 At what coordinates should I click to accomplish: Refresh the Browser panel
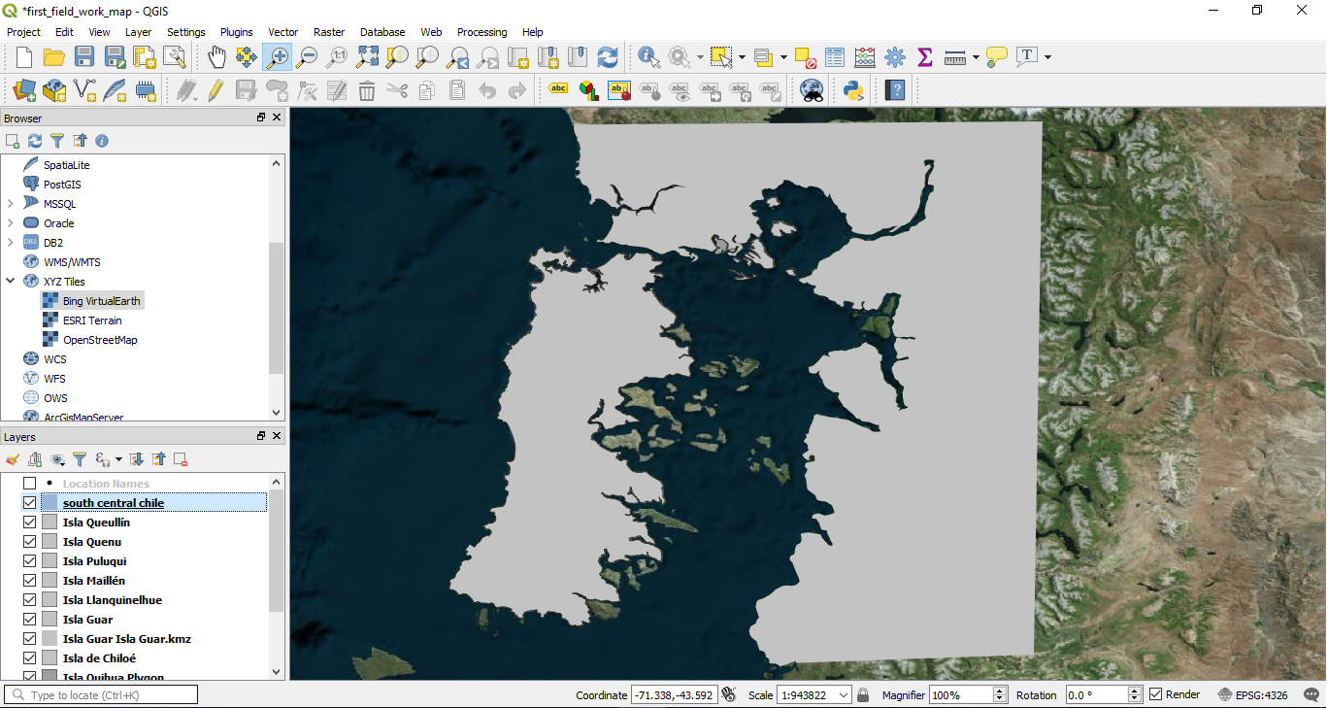[35, 141]
